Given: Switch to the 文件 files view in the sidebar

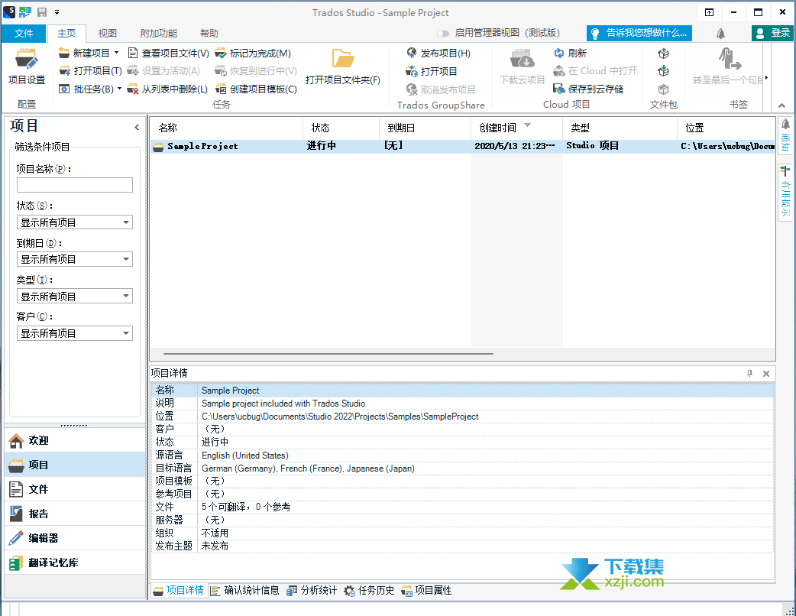Looking at the screenshot, I should [x=75, y=489].
